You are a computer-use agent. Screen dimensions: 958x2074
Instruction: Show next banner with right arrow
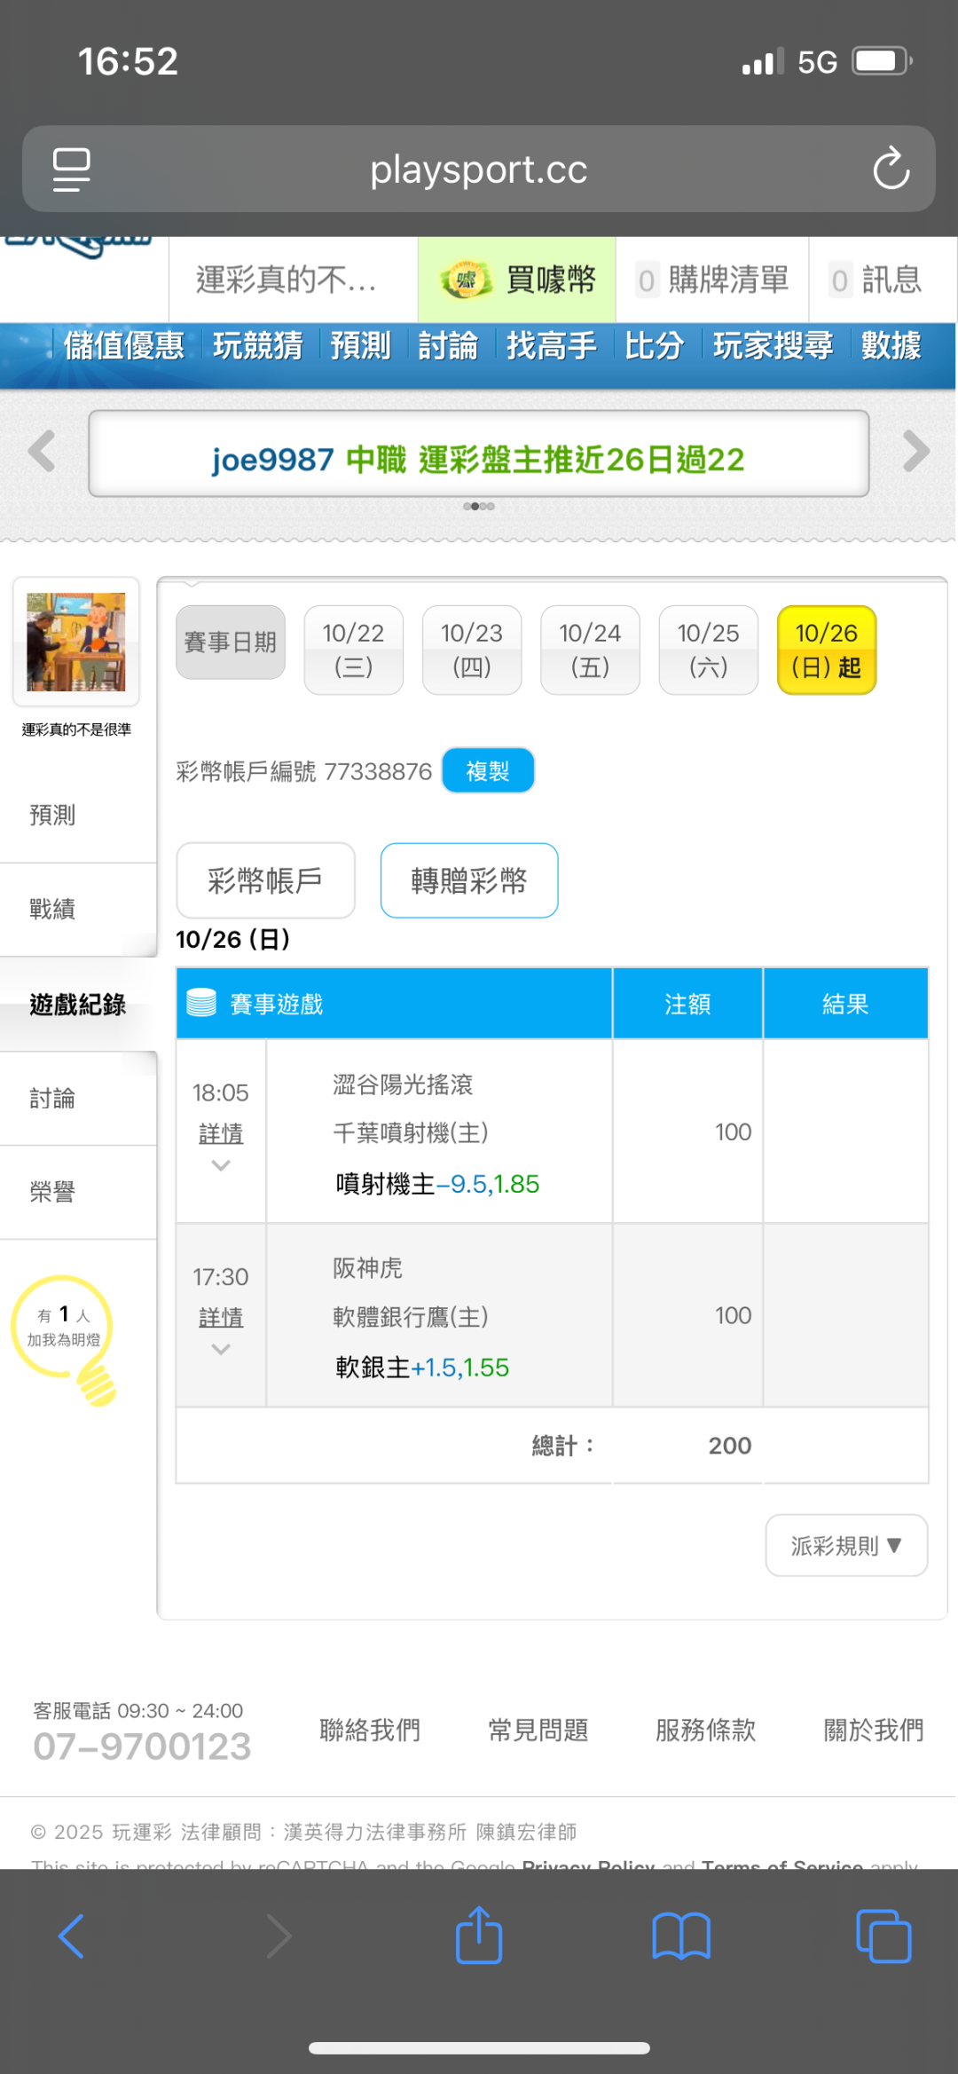tap(915, 451)
